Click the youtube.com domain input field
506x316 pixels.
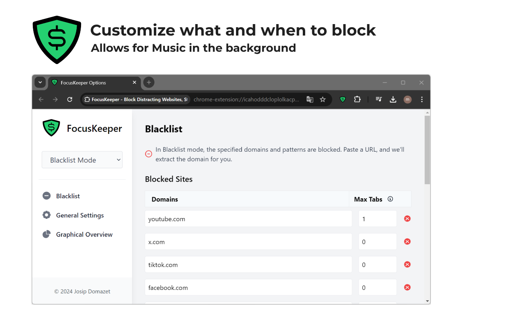click(x=248, y=218)
